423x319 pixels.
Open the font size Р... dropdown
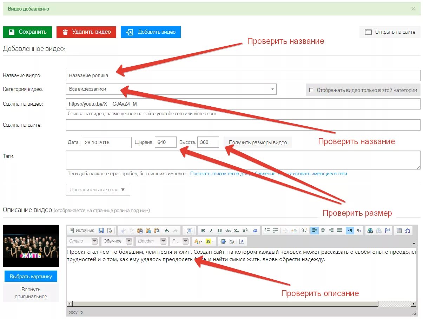(180, 241)
